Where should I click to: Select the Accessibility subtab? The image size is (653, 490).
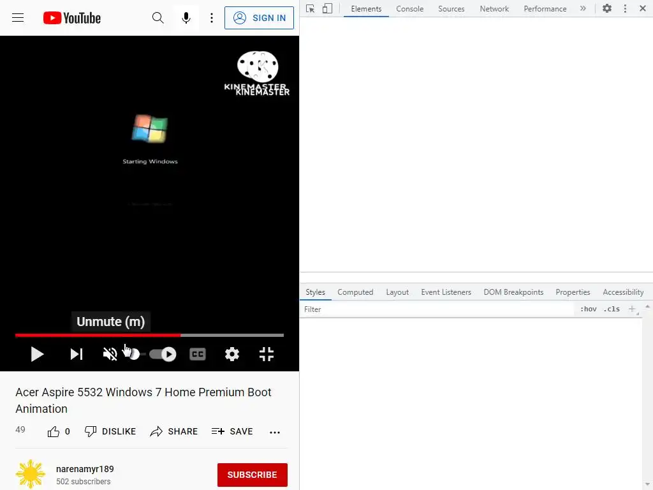tap(623, 292)
